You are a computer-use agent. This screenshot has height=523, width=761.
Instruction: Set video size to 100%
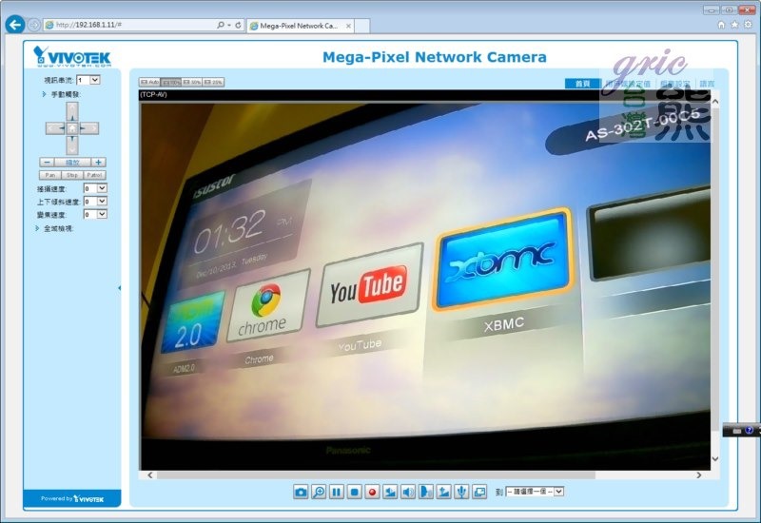pos(171,82)
